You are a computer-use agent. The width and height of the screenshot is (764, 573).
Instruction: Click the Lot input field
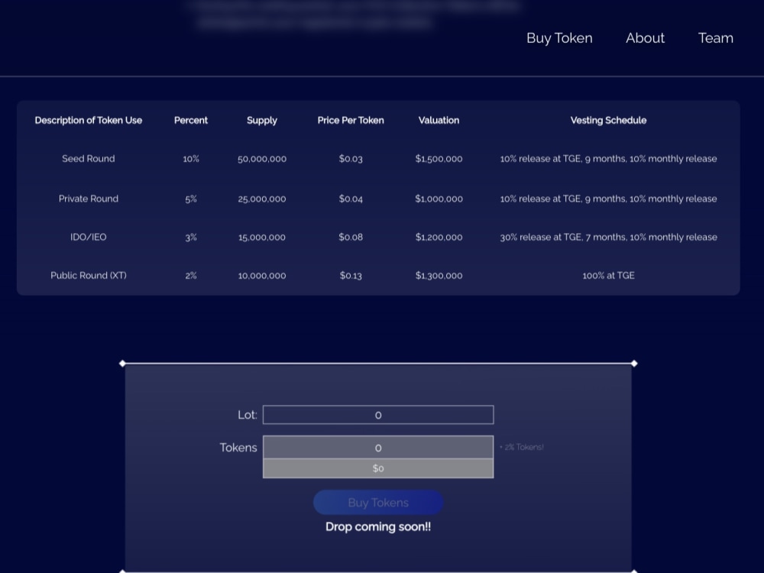click(x=378, y=415)
